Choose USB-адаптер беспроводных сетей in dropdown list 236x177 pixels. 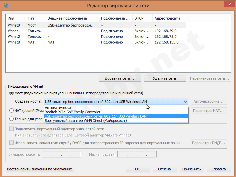coord(116,116)
